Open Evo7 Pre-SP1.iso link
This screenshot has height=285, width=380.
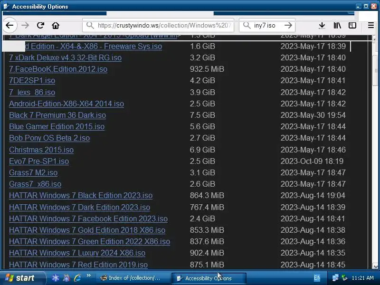(x=39, y=161)
